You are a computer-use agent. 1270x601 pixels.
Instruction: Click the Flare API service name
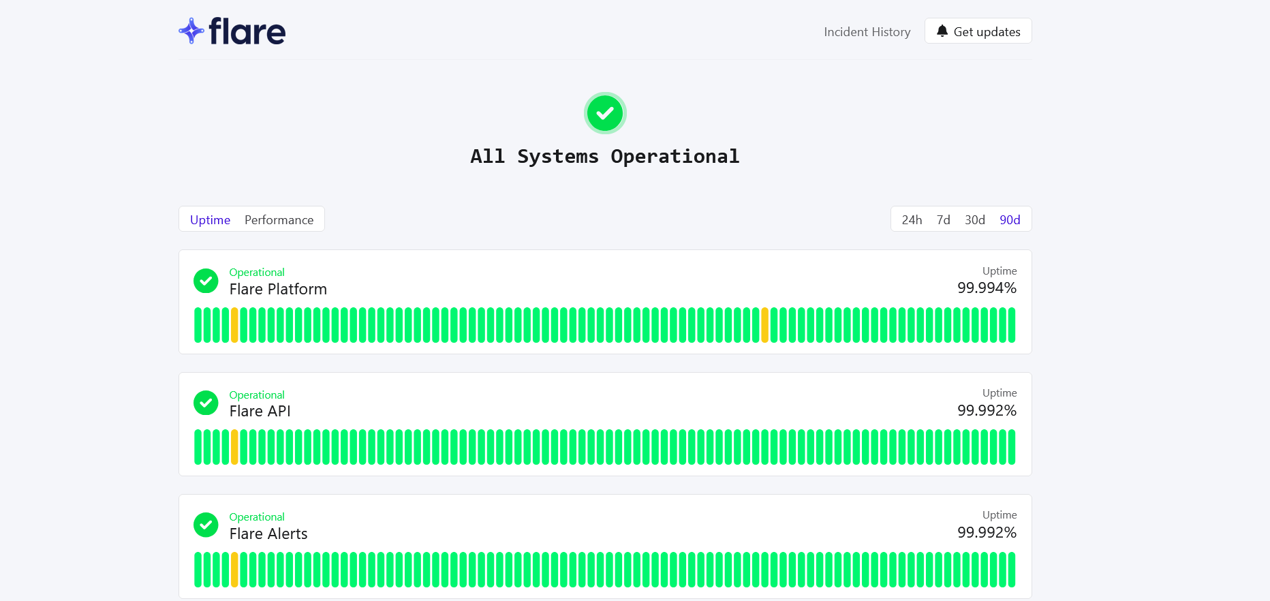tap(260, 412)
